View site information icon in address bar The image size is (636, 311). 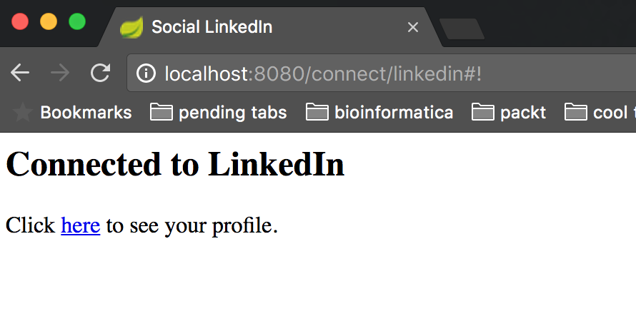[x=146, y=73]
